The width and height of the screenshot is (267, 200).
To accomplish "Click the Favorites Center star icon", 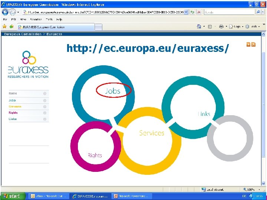I will 4,26.
